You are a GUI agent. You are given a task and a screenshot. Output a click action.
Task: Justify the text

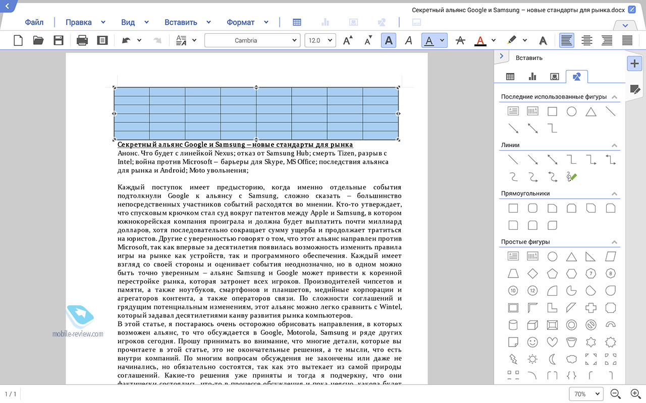click(627, 40)
